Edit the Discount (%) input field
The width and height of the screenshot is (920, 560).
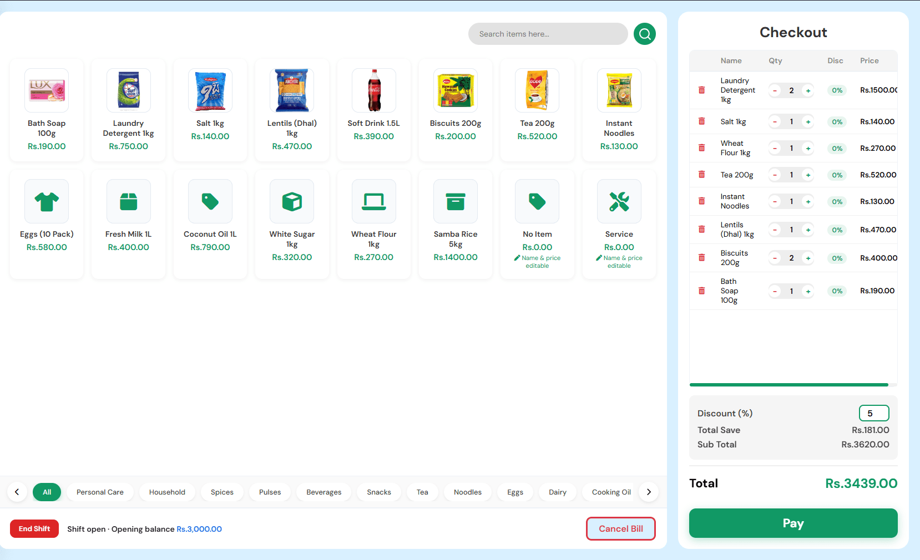(874, 413)
